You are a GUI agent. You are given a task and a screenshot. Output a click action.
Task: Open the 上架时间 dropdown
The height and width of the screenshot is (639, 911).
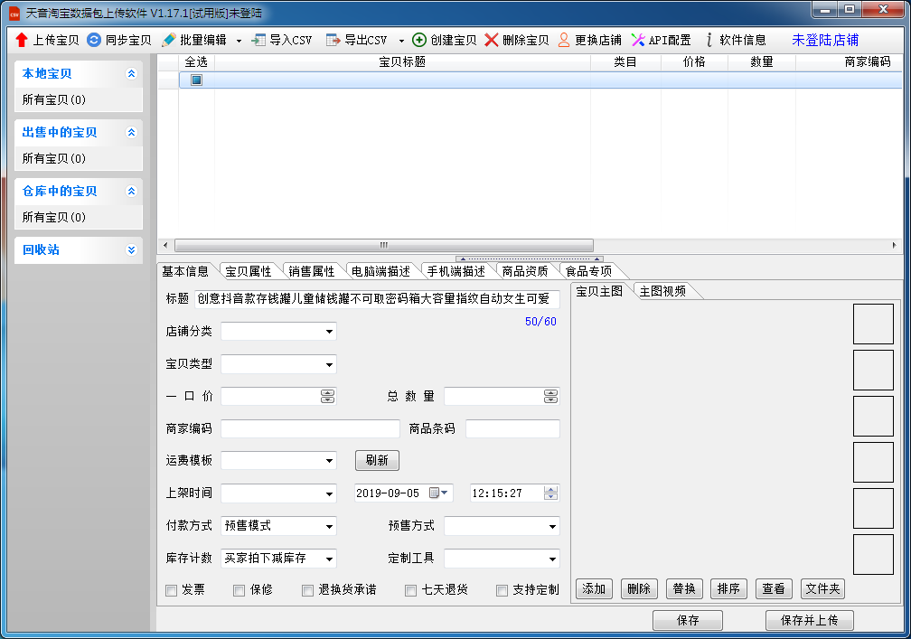tap(329, 493)
